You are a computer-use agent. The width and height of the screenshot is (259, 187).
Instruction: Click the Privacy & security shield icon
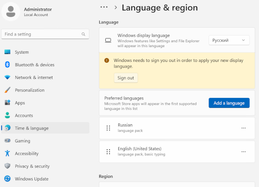[x=7, y=166]
